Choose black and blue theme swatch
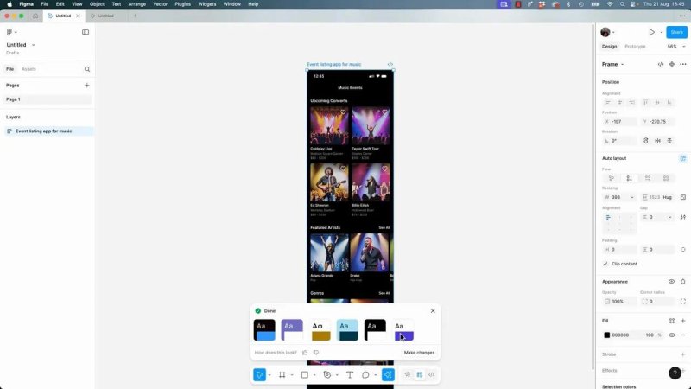The height and width of the screenshot is (389, 691). pos(264,330)
